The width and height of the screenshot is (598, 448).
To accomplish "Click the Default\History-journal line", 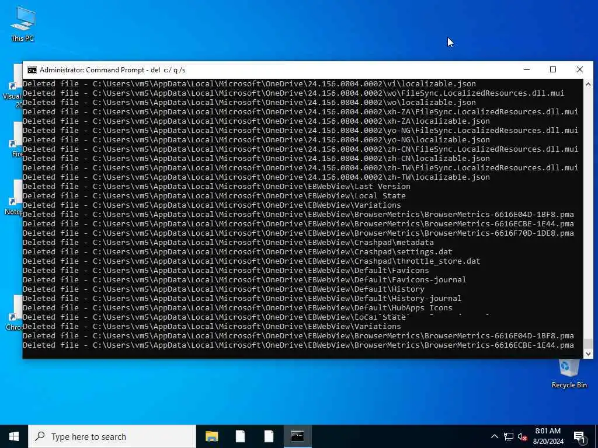I will (242, 298).
